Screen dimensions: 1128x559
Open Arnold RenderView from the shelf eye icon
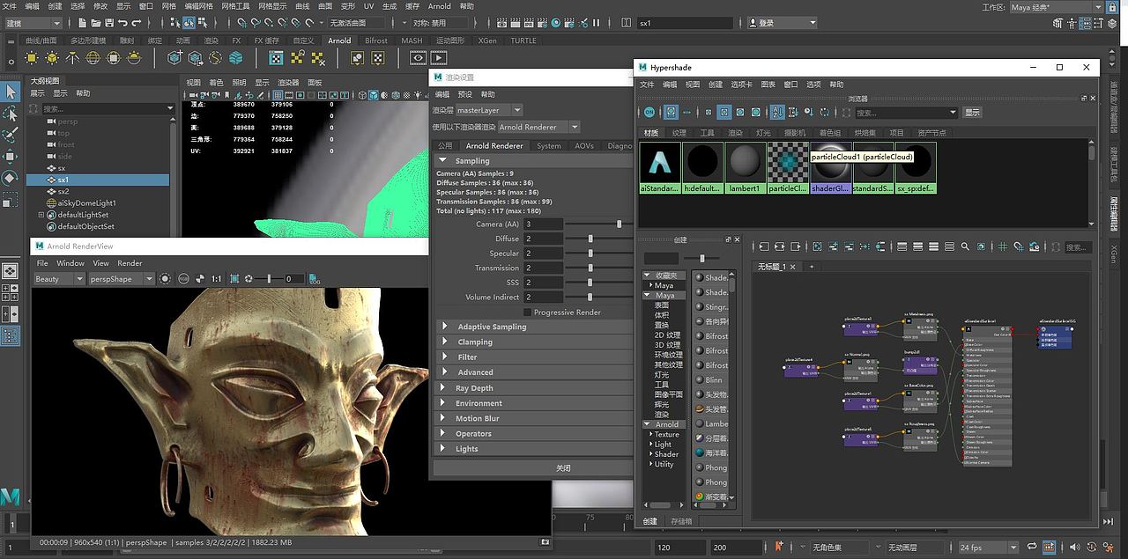[x=418, y=58]
